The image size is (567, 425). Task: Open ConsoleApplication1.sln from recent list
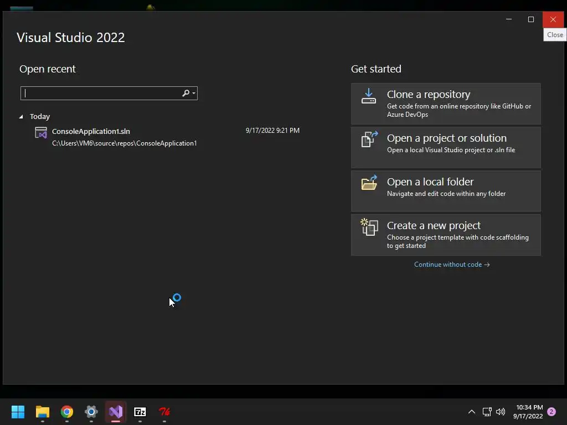166,137
